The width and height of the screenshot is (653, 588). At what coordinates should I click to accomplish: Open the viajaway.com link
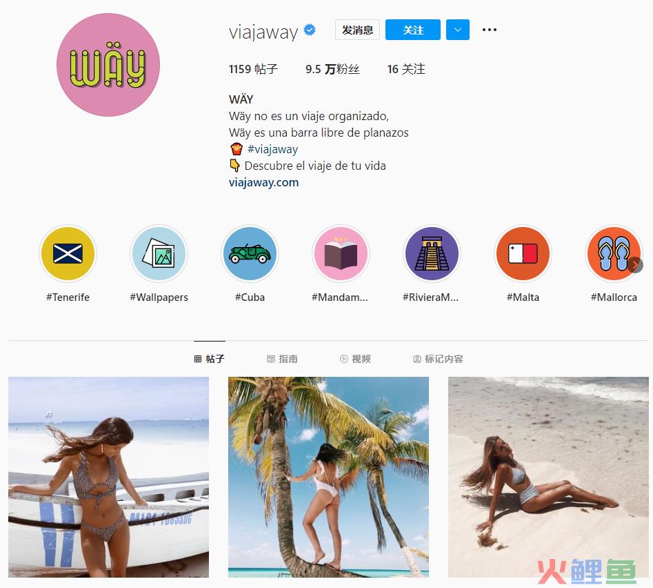point(263,182)
